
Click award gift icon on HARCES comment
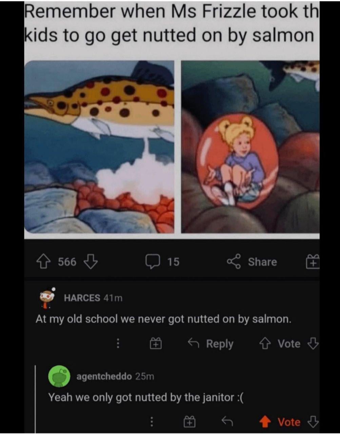pos(156,344)
